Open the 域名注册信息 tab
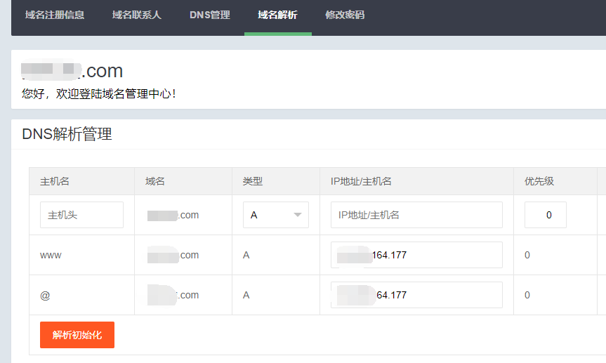Screen dimensions: 606x363 pyautogui.click(x=55, y=15)
